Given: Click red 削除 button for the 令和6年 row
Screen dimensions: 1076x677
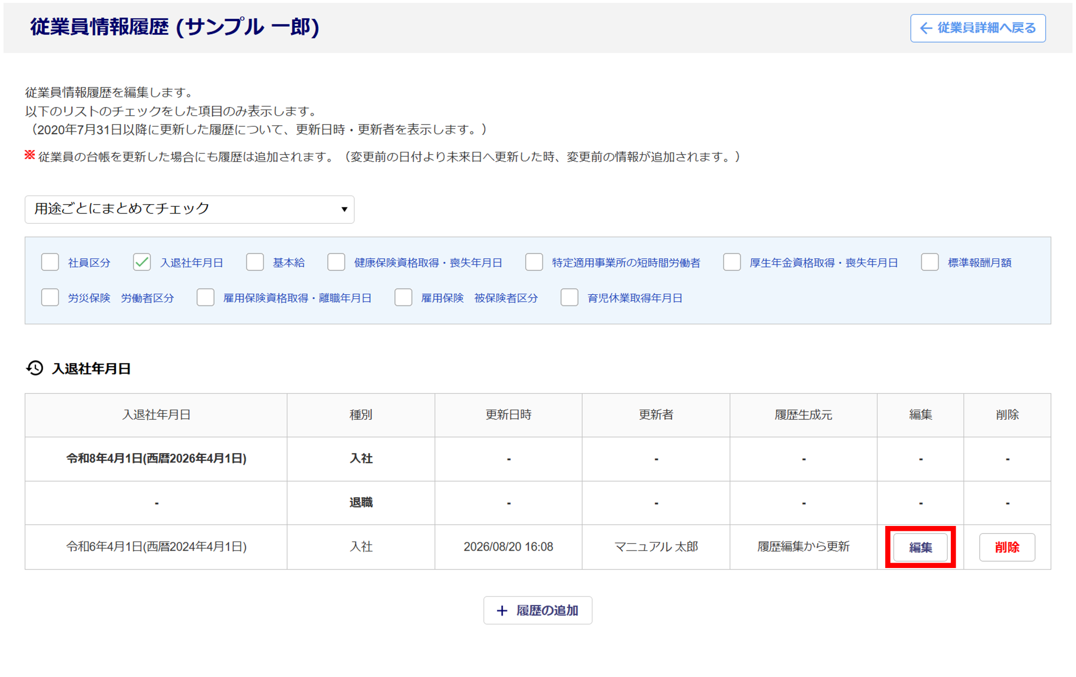Looking at the screenshot, I should [1007, 547].
